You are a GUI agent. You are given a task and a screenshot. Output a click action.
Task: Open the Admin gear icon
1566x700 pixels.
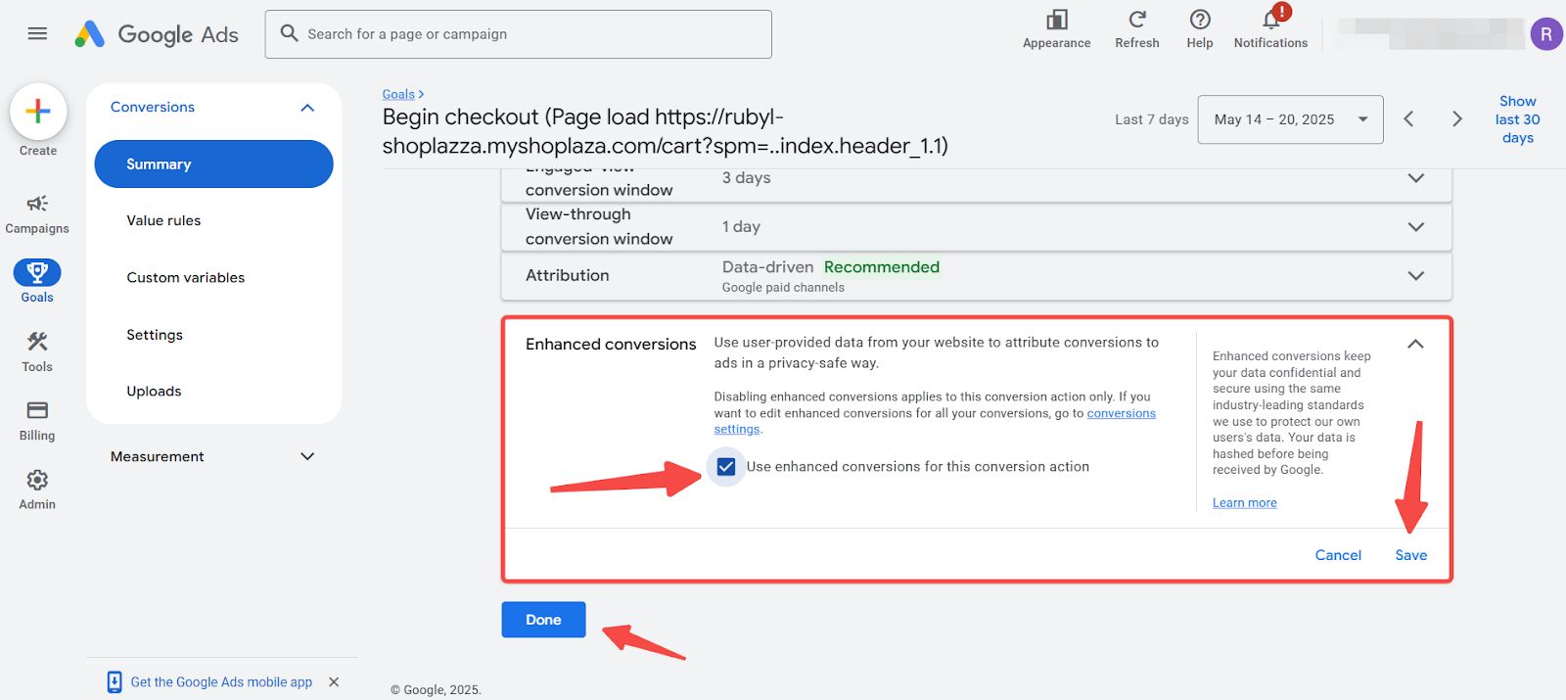click(x=37, y=480)
